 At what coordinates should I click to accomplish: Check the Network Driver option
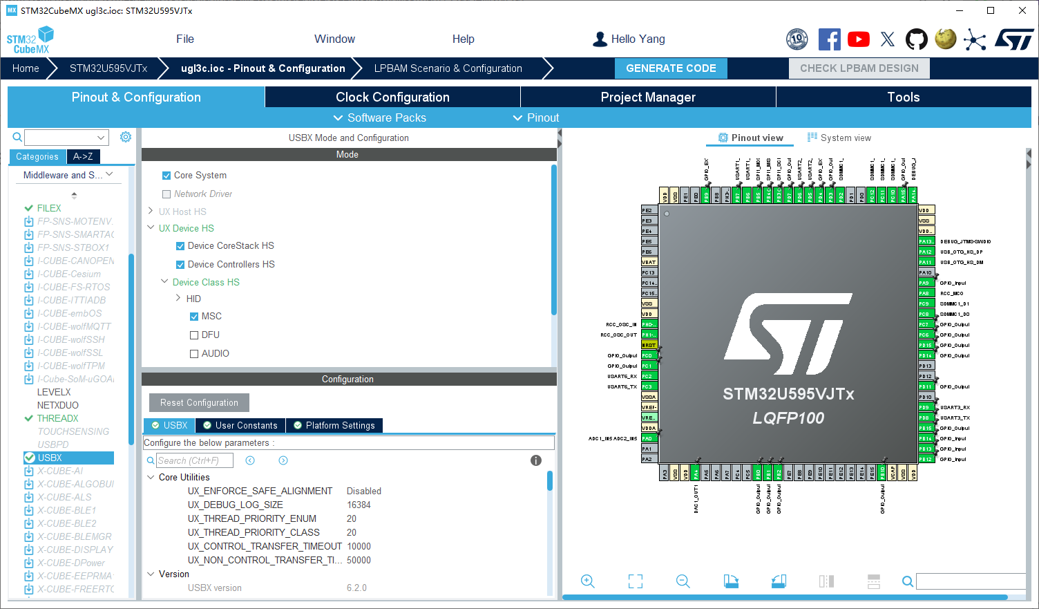click(x=166, y=194)
